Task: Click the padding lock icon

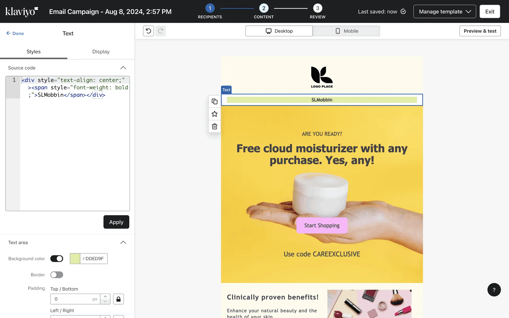Action: [119, 299]
